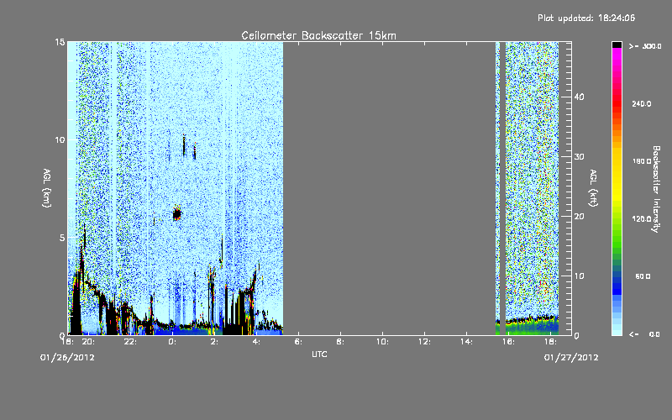Click the "10" tick on the km axis
Image resolution: width=672 pixels, height=420 pixels.
pos(60,139)
